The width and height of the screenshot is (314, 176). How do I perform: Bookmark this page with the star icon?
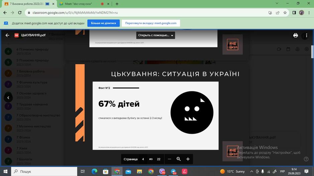285,13
